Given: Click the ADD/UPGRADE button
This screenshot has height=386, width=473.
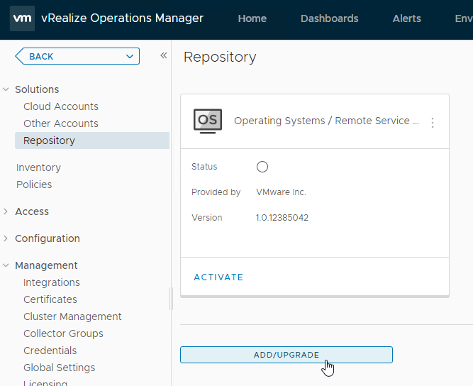Looking at the screenshot, I should coord(286,355).
